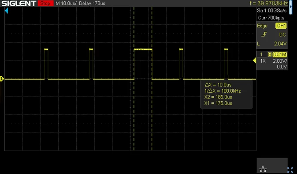297x174 pixels.
Task: Click the rising edge slope icon
Action: click(264, 34)
